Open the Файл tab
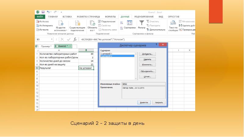 point(40,17)
